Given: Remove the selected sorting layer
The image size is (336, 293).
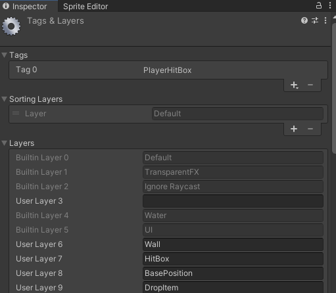Looking at the screenshot, I should coord(310,129).
